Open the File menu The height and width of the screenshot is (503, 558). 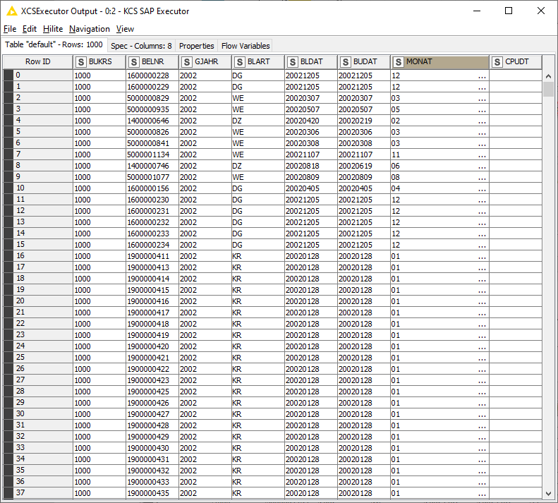(9, 29)
